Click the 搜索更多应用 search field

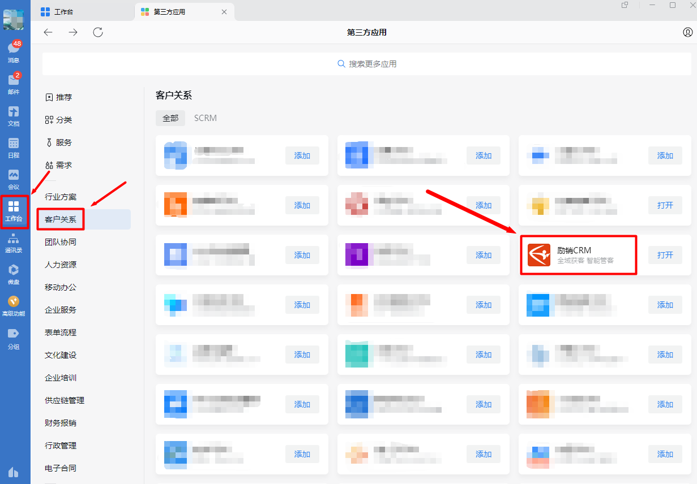pyautogui.click(x=367, y=63)
